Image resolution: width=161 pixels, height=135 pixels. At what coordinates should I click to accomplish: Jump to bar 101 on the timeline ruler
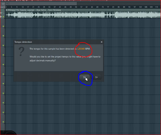pyautogui.click(x=141, y=7)
